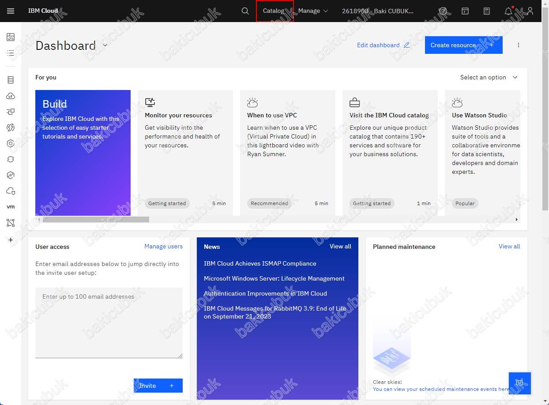Open the connected nodes sidebar icon
Viewport: 549px width, 405px height.
(11, 223)
